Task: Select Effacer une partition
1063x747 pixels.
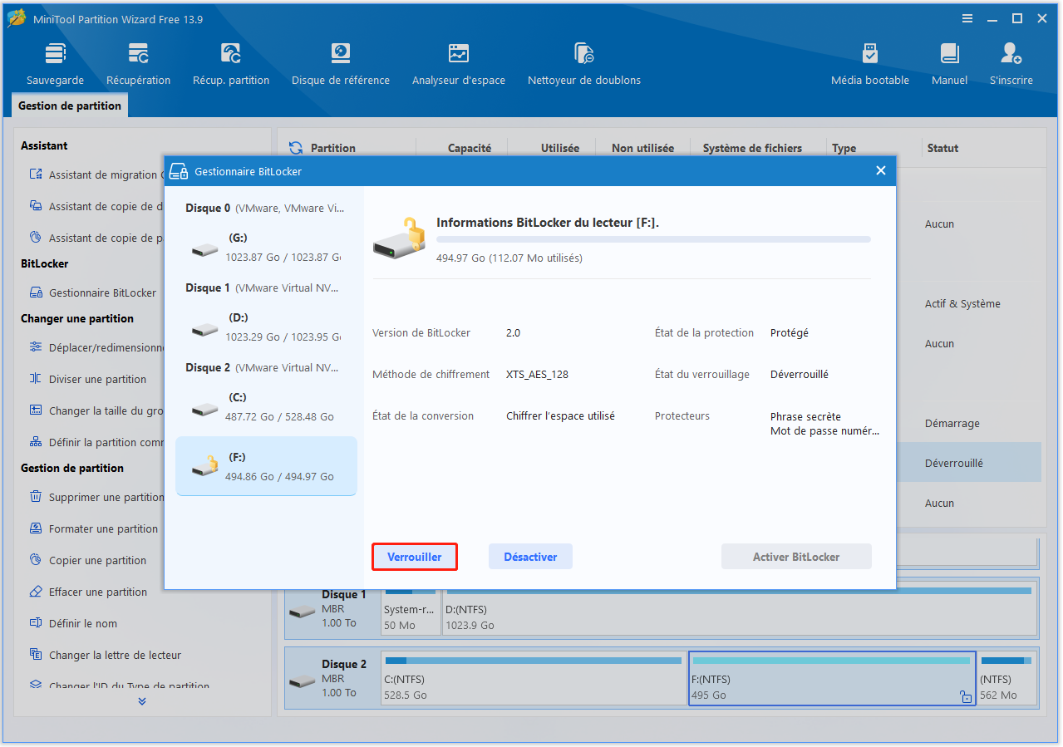Action: pos(88,592)
